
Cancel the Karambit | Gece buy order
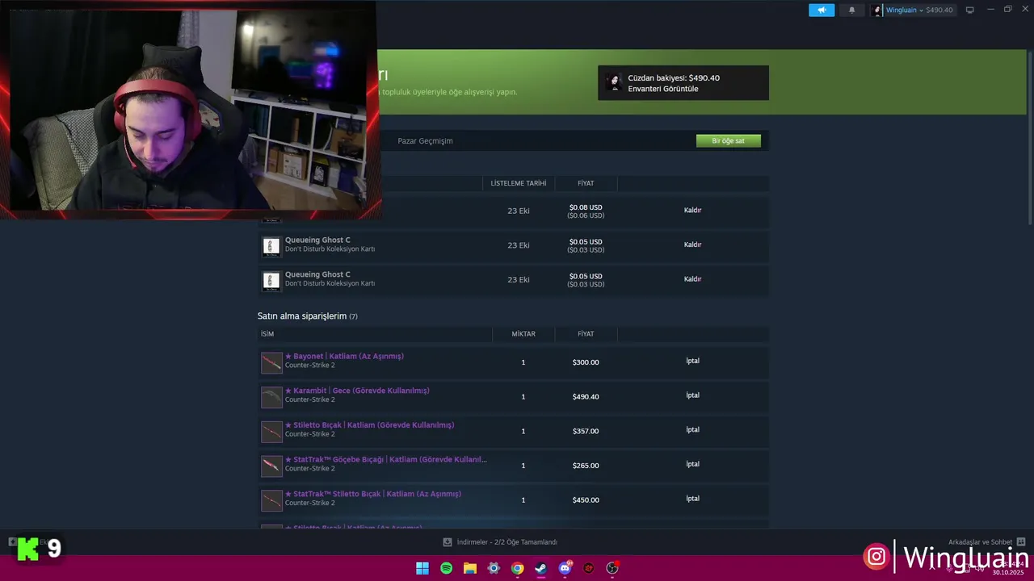click(692, 395)
